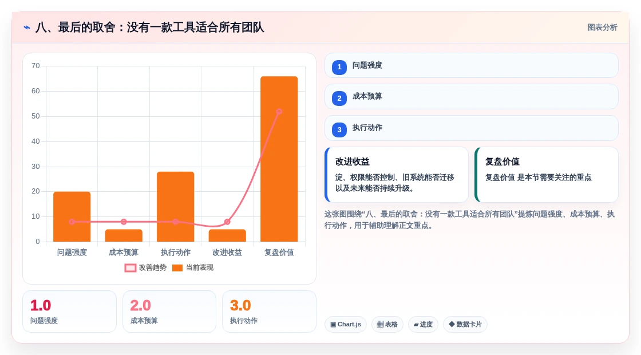Viewport: 641px width, 355px height.
Task: Click the 问题强度 orange bar
Action: click(x=72, y=217)
